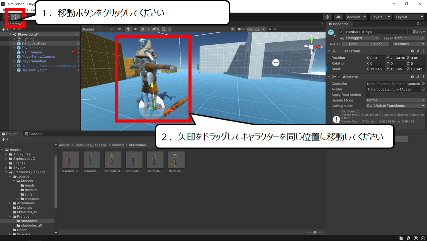Image resolution: width=427 pixels, height=241 pixels.
Task: Open the Culling Mode dropdown
Action: click(396, 106)
